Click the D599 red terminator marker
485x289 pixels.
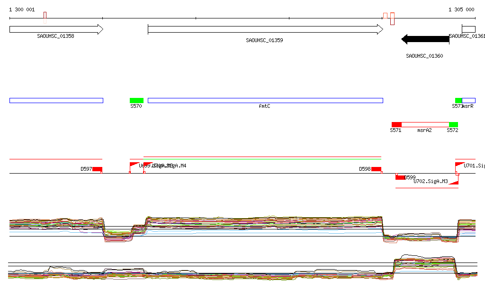coord(400,177)
